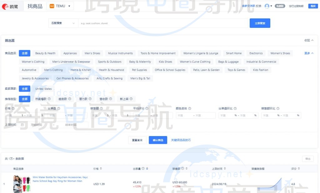
Task: Click the 导出 export button
Action: [x=308, y=159]
